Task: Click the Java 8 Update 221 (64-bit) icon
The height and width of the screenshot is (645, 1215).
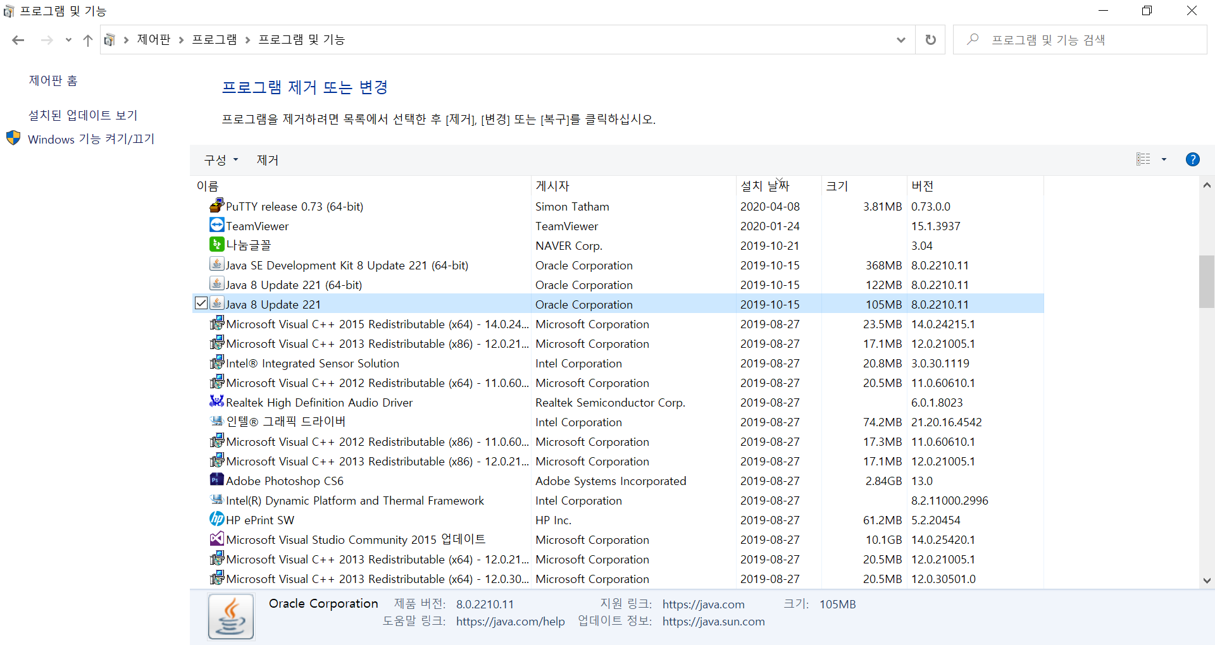Action: coord(217,284)
